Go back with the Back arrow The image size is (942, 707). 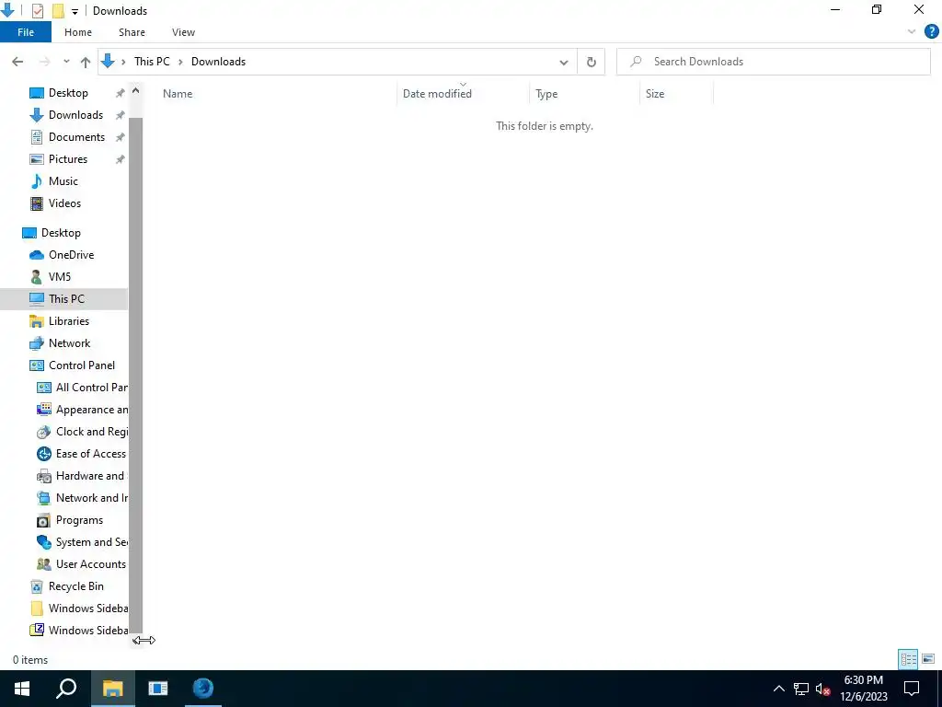(x=17, y=62)
